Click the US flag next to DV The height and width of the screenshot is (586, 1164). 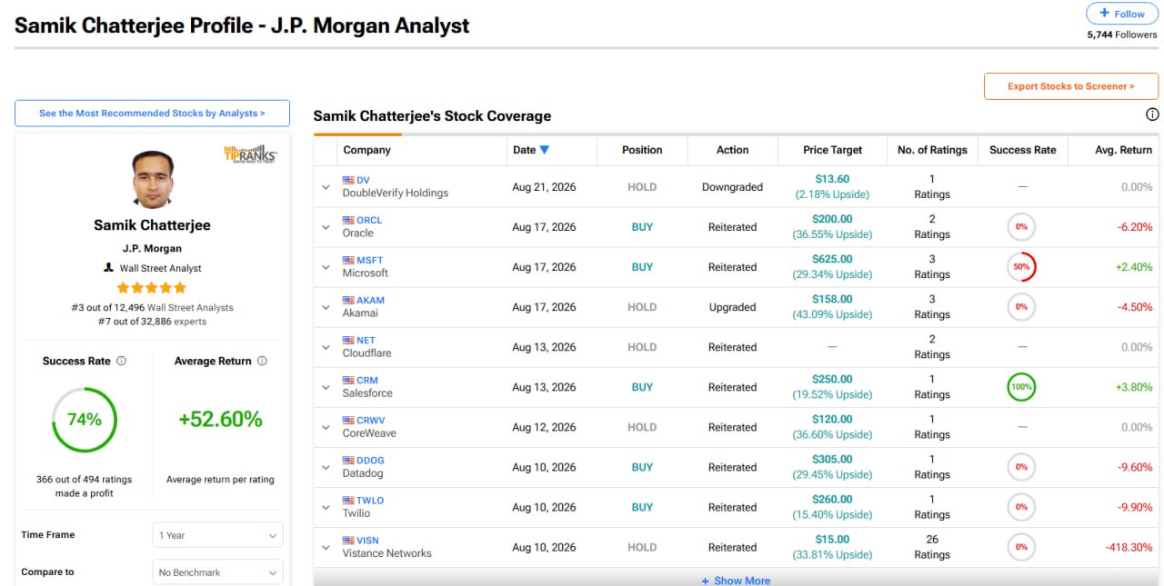click(348, 180)
